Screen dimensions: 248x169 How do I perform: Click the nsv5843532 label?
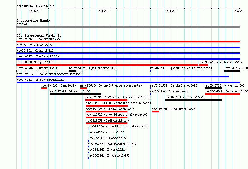[x=236, y=68]
